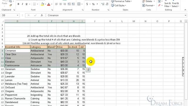Open Find & Select menu
Viewport: 188px width, 106px height.
point(175,5)
